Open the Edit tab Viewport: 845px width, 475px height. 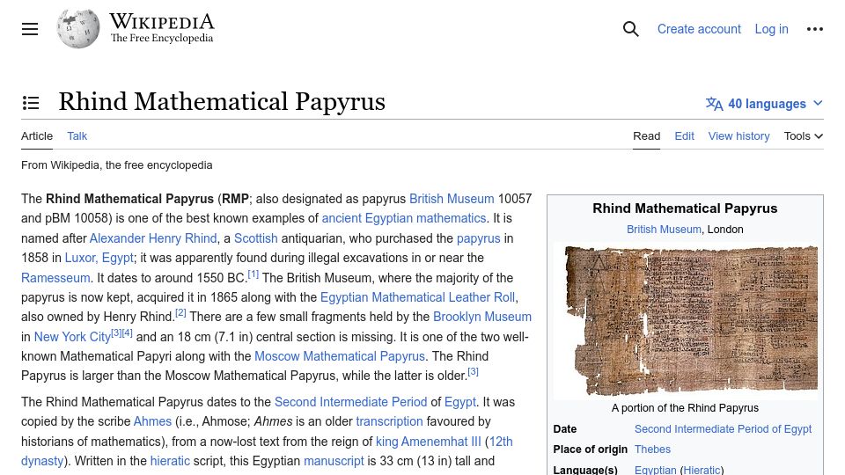pyautogui.click(x=685, y=136)
